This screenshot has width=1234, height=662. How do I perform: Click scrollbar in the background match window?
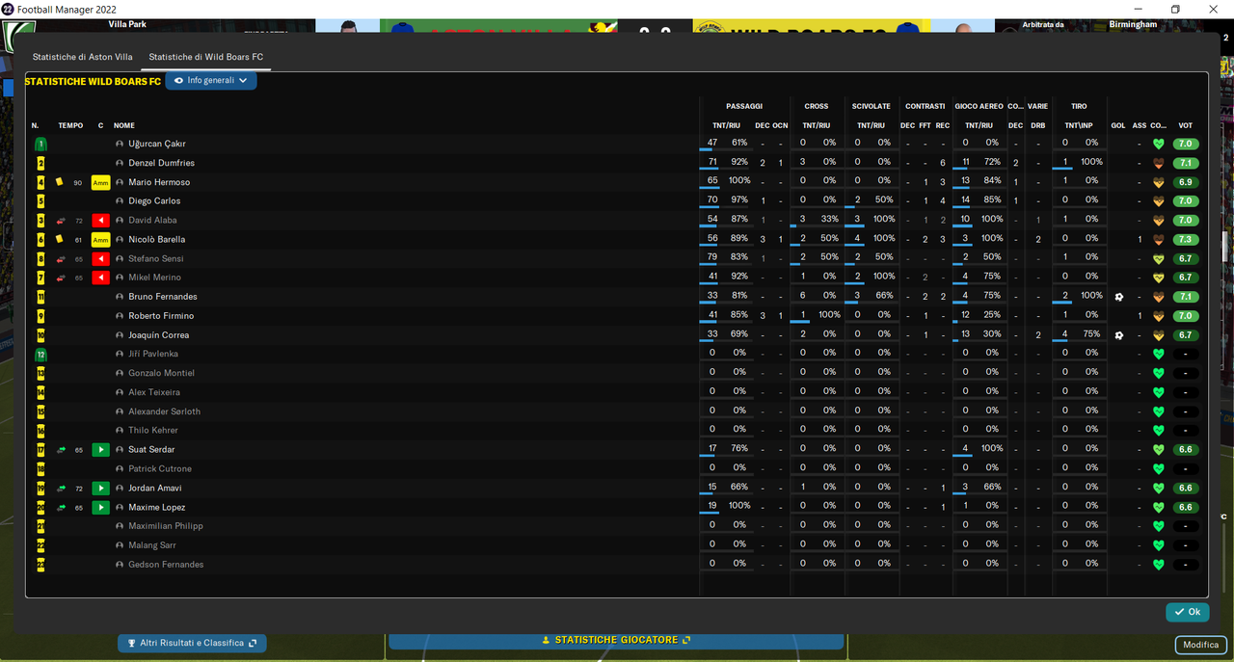1223,246
